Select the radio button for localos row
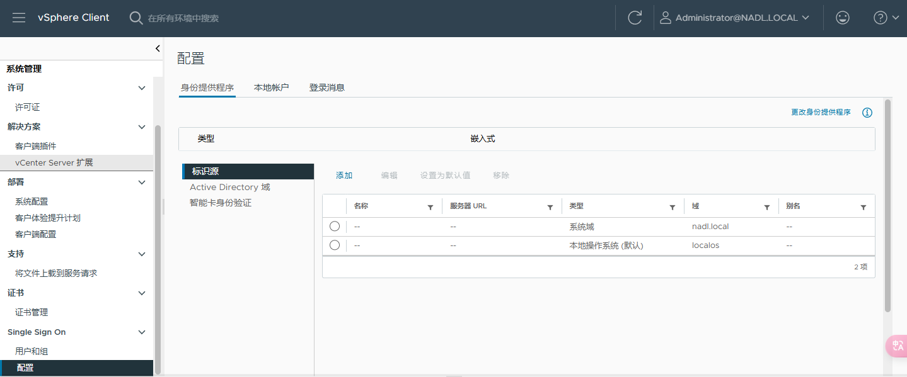 [335, 245]
